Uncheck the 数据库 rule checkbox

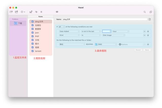(x=33, y=29)
